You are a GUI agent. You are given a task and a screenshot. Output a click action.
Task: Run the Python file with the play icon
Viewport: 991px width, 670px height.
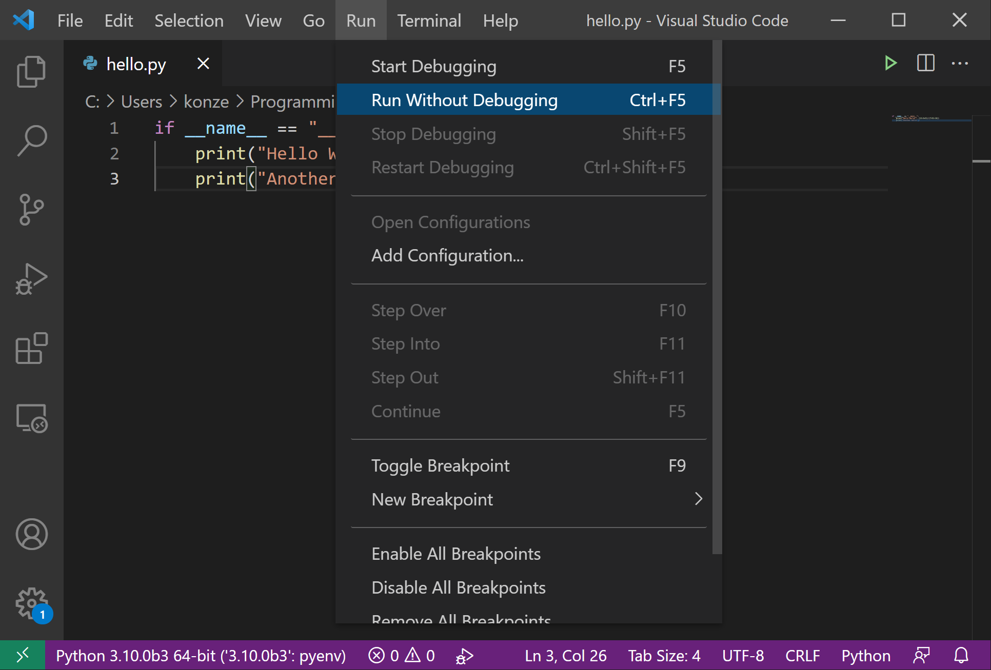[891, 63]
